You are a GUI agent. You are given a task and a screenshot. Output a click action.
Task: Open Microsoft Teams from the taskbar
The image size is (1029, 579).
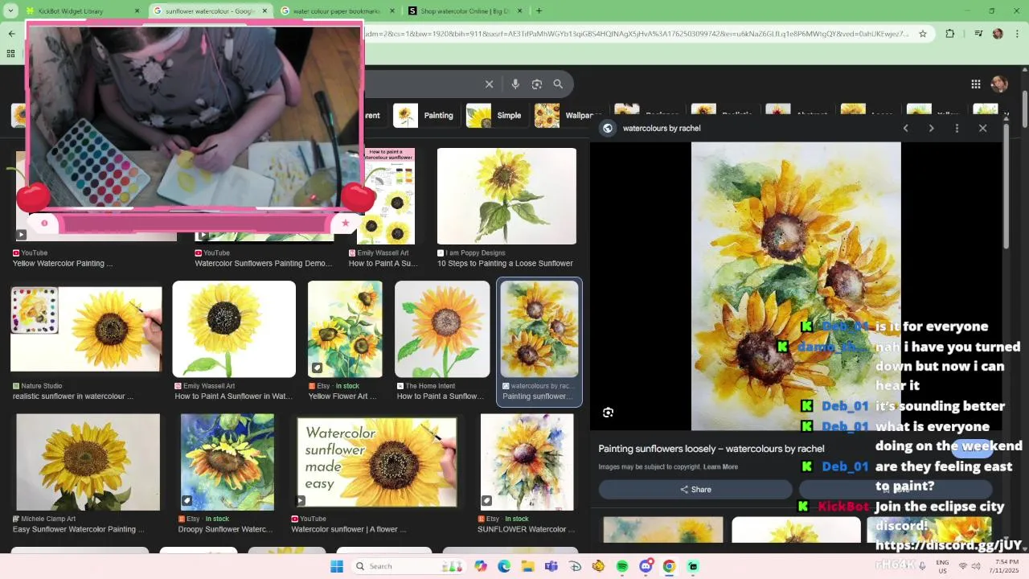(551, 566)
